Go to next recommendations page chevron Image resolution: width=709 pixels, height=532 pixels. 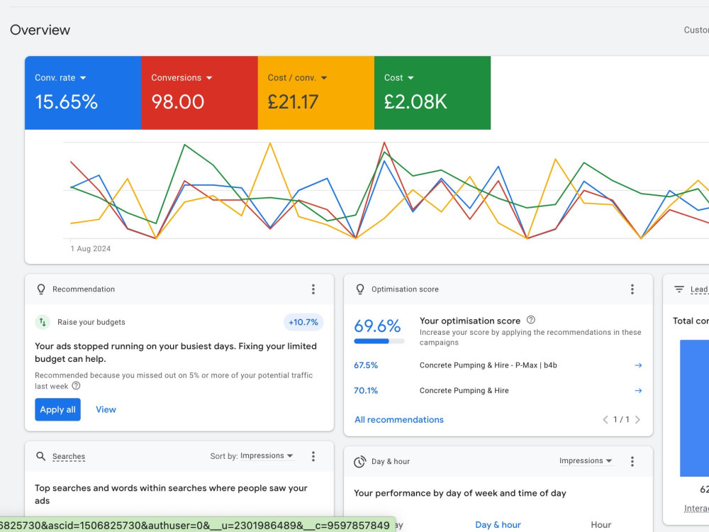tap(637, 419)
